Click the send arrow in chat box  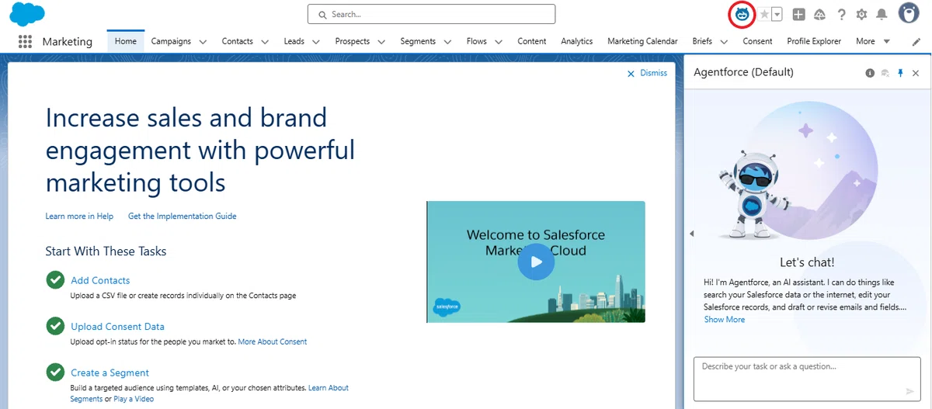click(910, 392)
